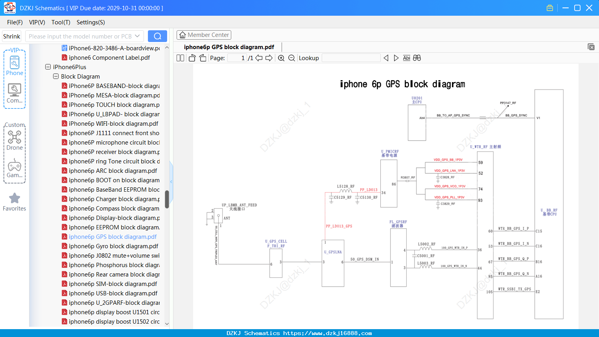Open iphone6p SIM-block diagram.pdf
The image size is (599, 337).
coord(113,284)
